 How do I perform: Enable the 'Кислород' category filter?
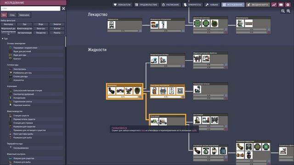coord(8,24)
